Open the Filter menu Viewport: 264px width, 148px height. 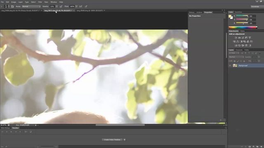pos(40,2)
